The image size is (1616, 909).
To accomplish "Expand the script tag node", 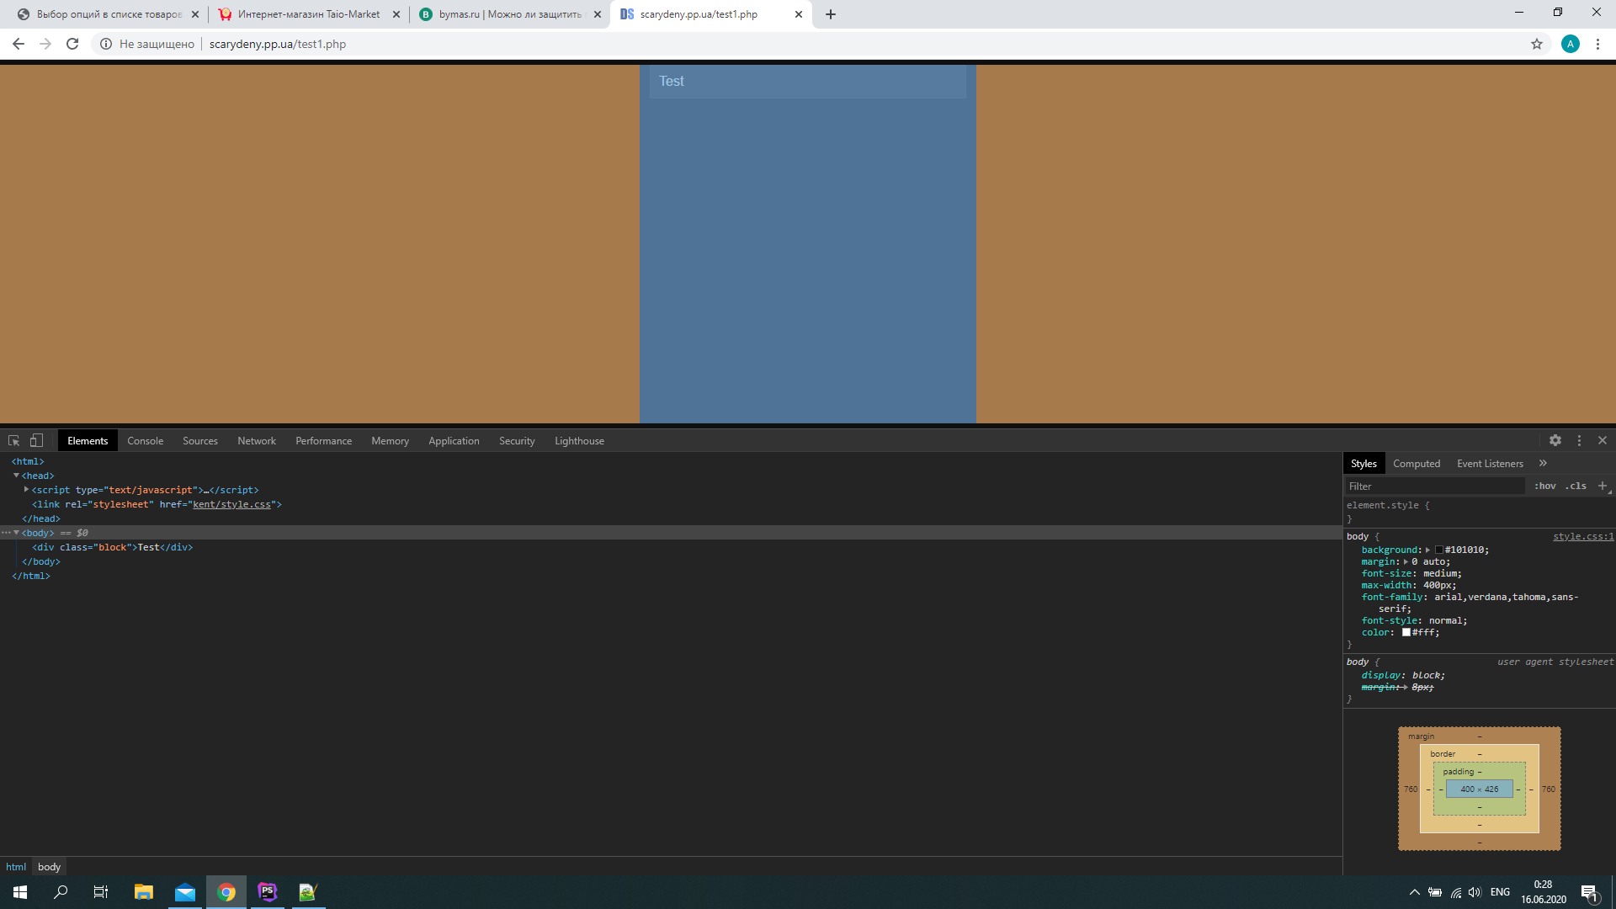I will [x=26, y=490].
